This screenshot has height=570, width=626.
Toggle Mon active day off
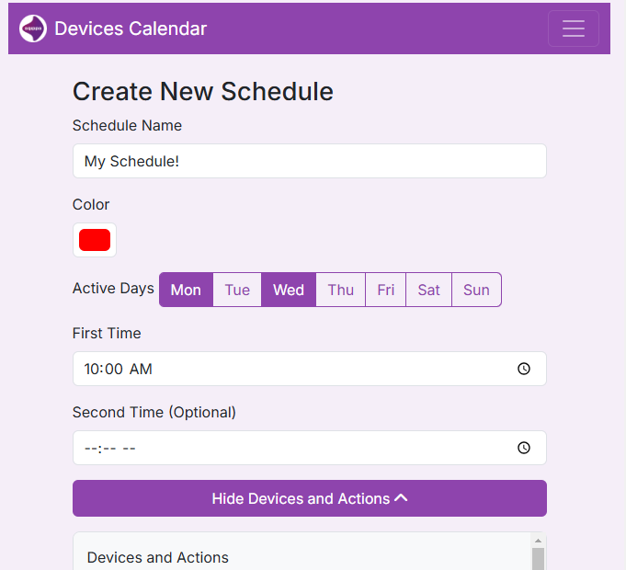pyautogui.click(x=186, y=290)
